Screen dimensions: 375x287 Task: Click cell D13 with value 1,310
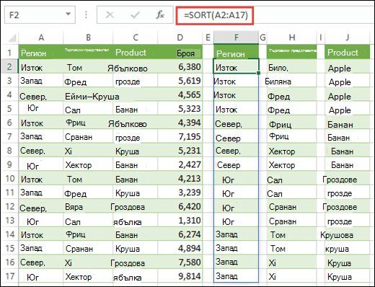(180, 220)
